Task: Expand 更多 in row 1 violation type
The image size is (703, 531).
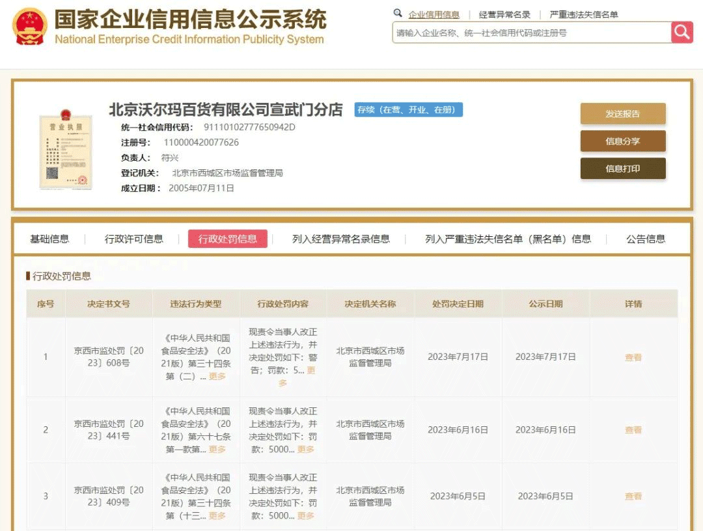Action: (x=217, y=376)
